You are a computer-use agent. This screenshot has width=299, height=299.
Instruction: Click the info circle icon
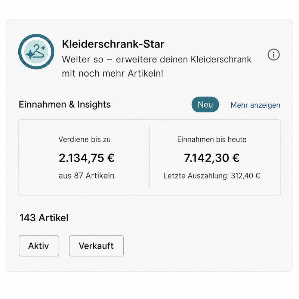click(x=274, y=55)
